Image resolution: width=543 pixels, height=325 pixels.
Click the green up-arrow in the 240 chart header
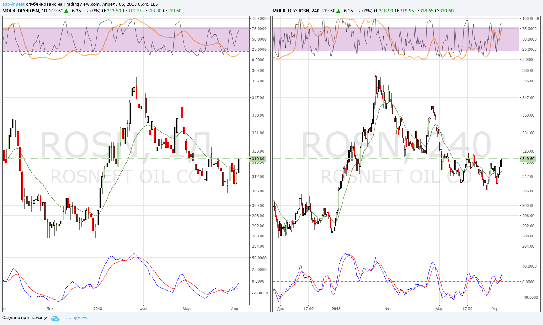[339, 11]
